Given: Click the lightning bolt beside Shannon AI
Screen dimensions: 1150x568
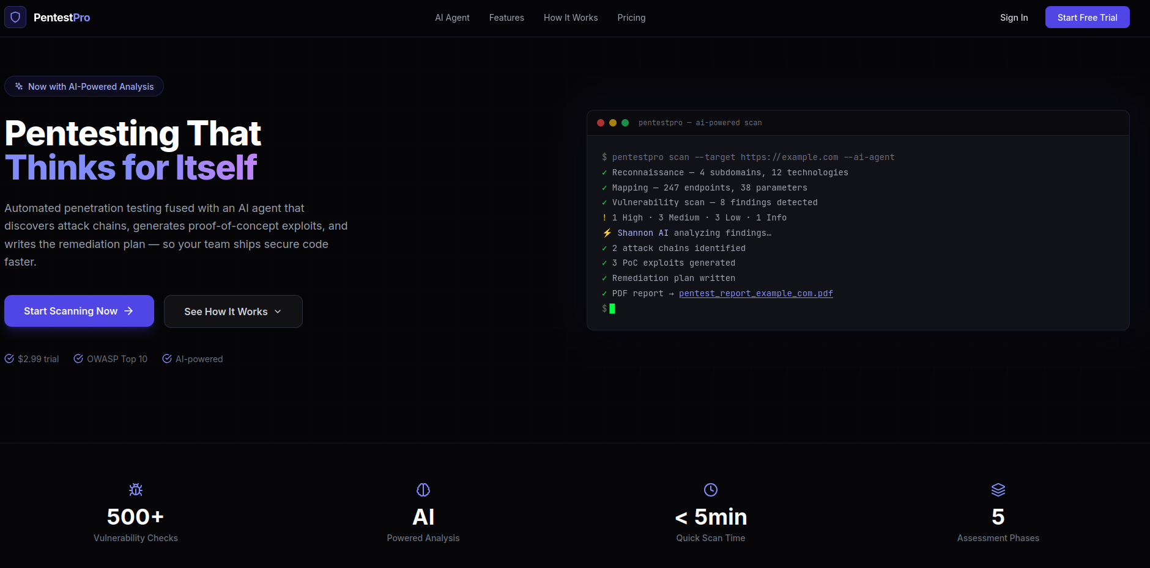Looking at the screenshot, I should (x=606, y=233).
